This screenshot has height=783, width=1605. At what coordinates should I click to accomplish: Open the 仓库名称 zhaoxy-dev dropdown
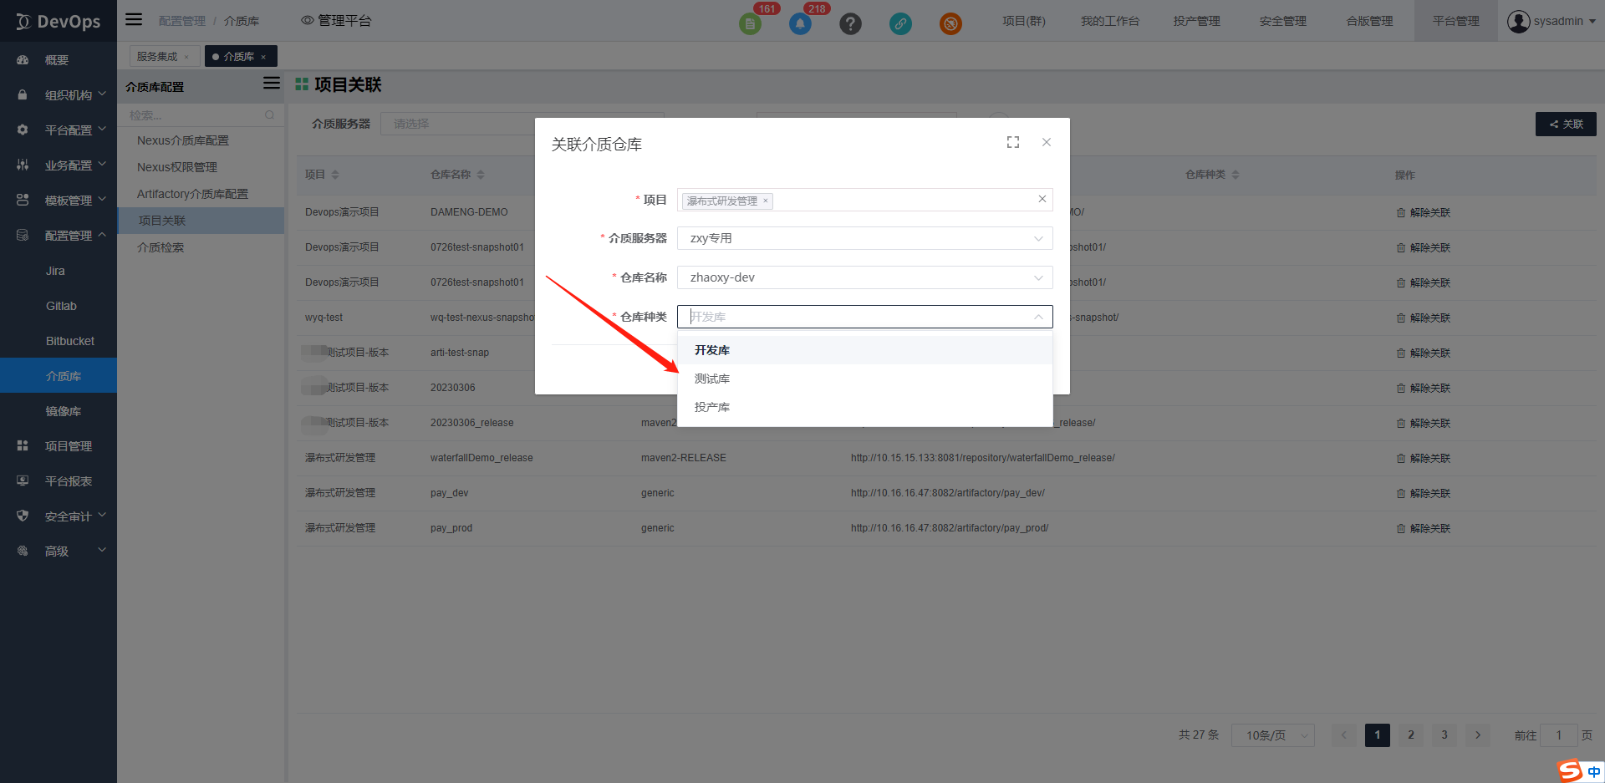coord(864,277)
